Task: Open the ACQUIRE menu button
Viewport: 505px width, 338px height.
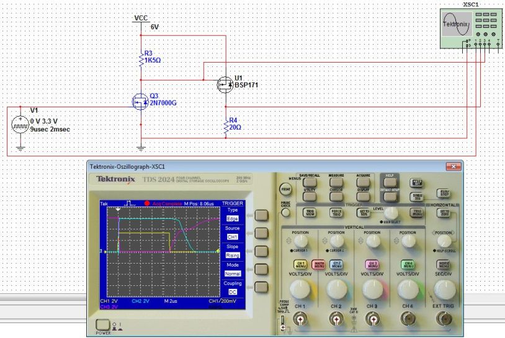Action: [x=363, y=182]
